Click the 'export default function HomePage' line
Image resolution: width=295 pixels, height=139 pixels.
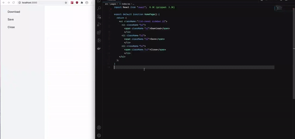pyautogui.click(x=137, y=14)
